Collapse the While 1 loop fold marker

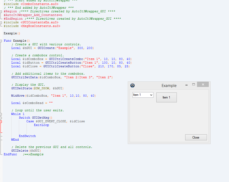pyautogui.click(x=1, y=114)
